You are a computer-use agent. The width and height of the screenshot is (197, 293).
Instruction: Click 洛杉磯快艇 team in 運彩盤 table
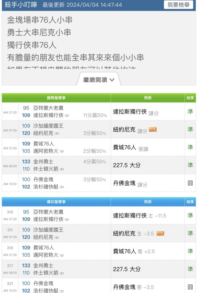tap(46, 291)
